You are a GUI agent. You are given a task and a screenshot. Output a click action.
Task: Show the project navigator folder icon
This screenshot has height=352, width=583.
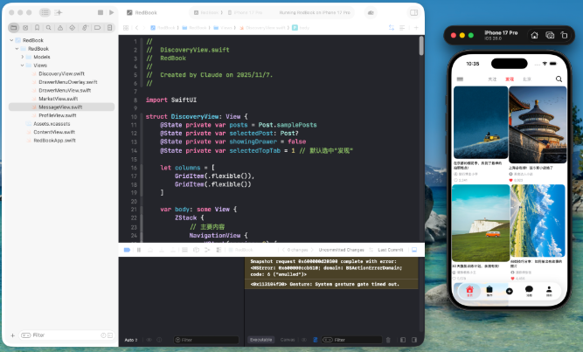[14, 27]
